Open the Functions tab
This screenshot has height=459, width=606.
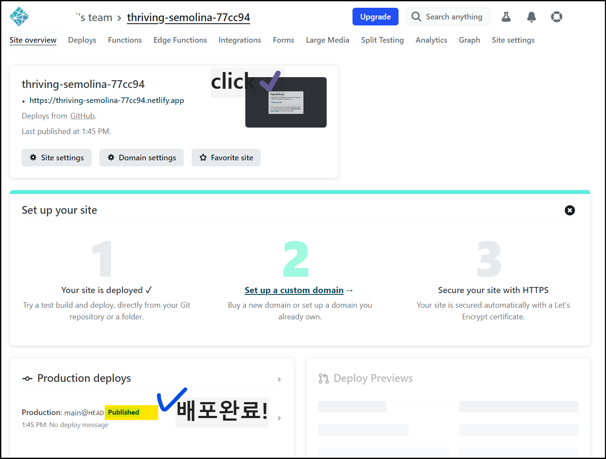[125, 40]
